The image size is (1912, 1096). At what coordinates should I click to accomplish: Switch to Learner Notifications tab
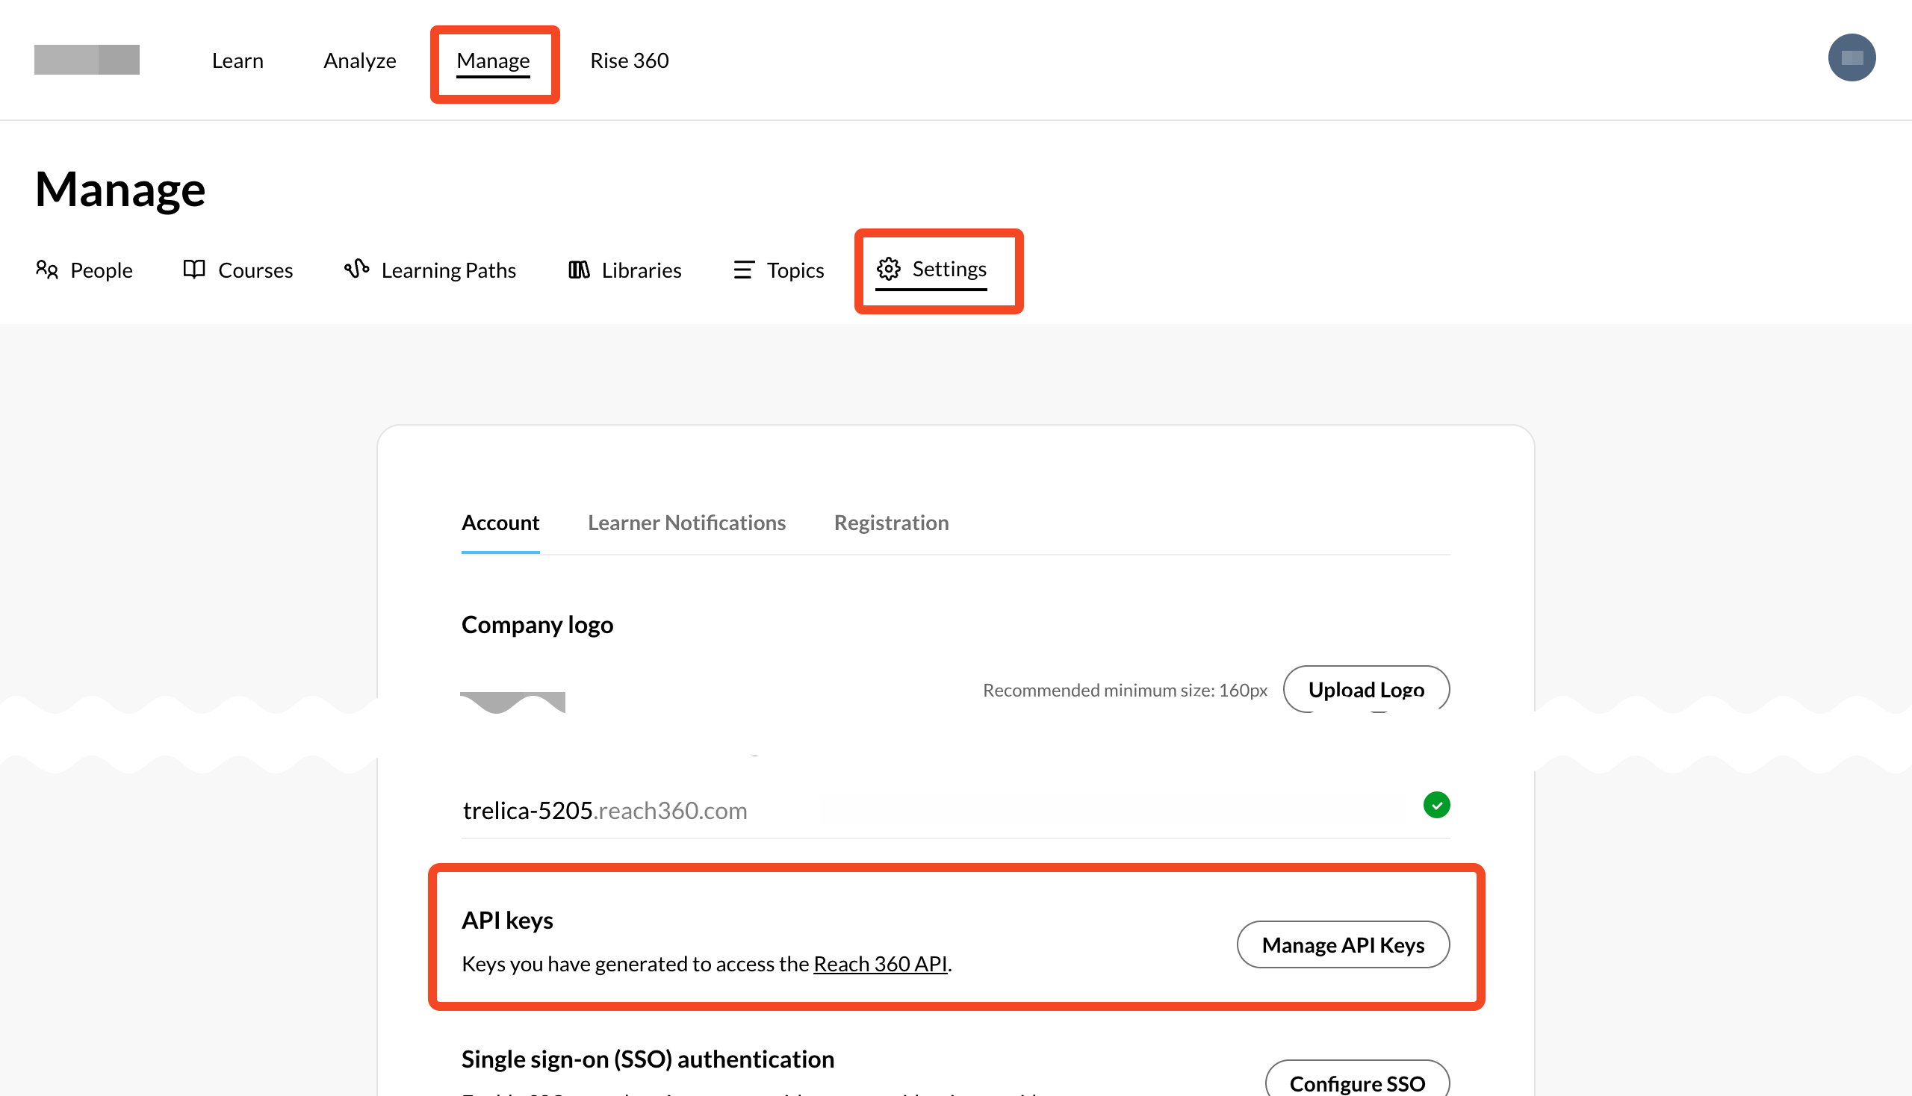click(x=687, y=523)
